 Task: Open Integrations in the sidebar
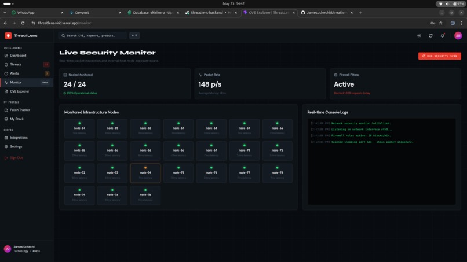tap(27, 138)
